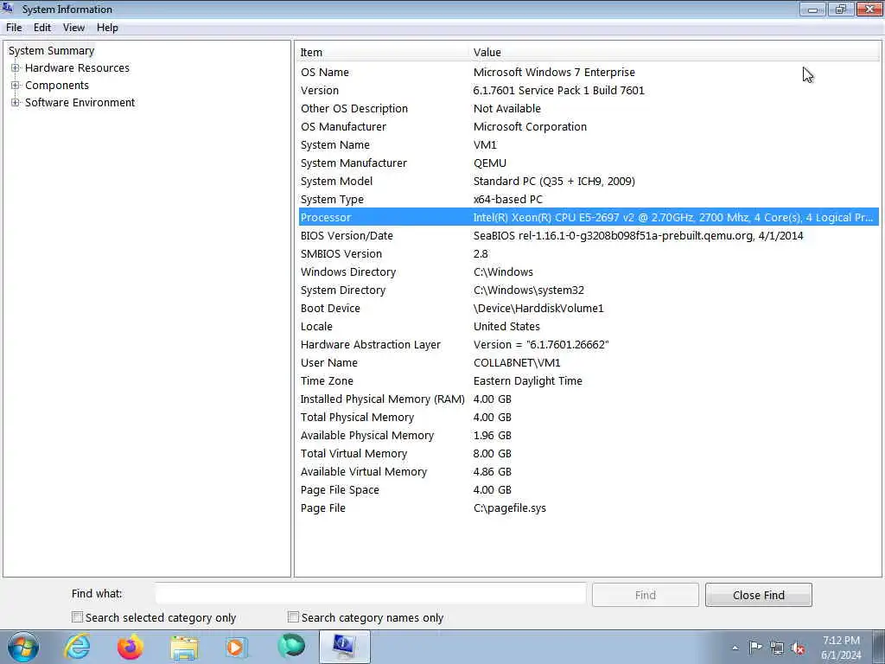Open the Windows Start menu orb
This screenshot has width=885, height=664.
point(22,647)
